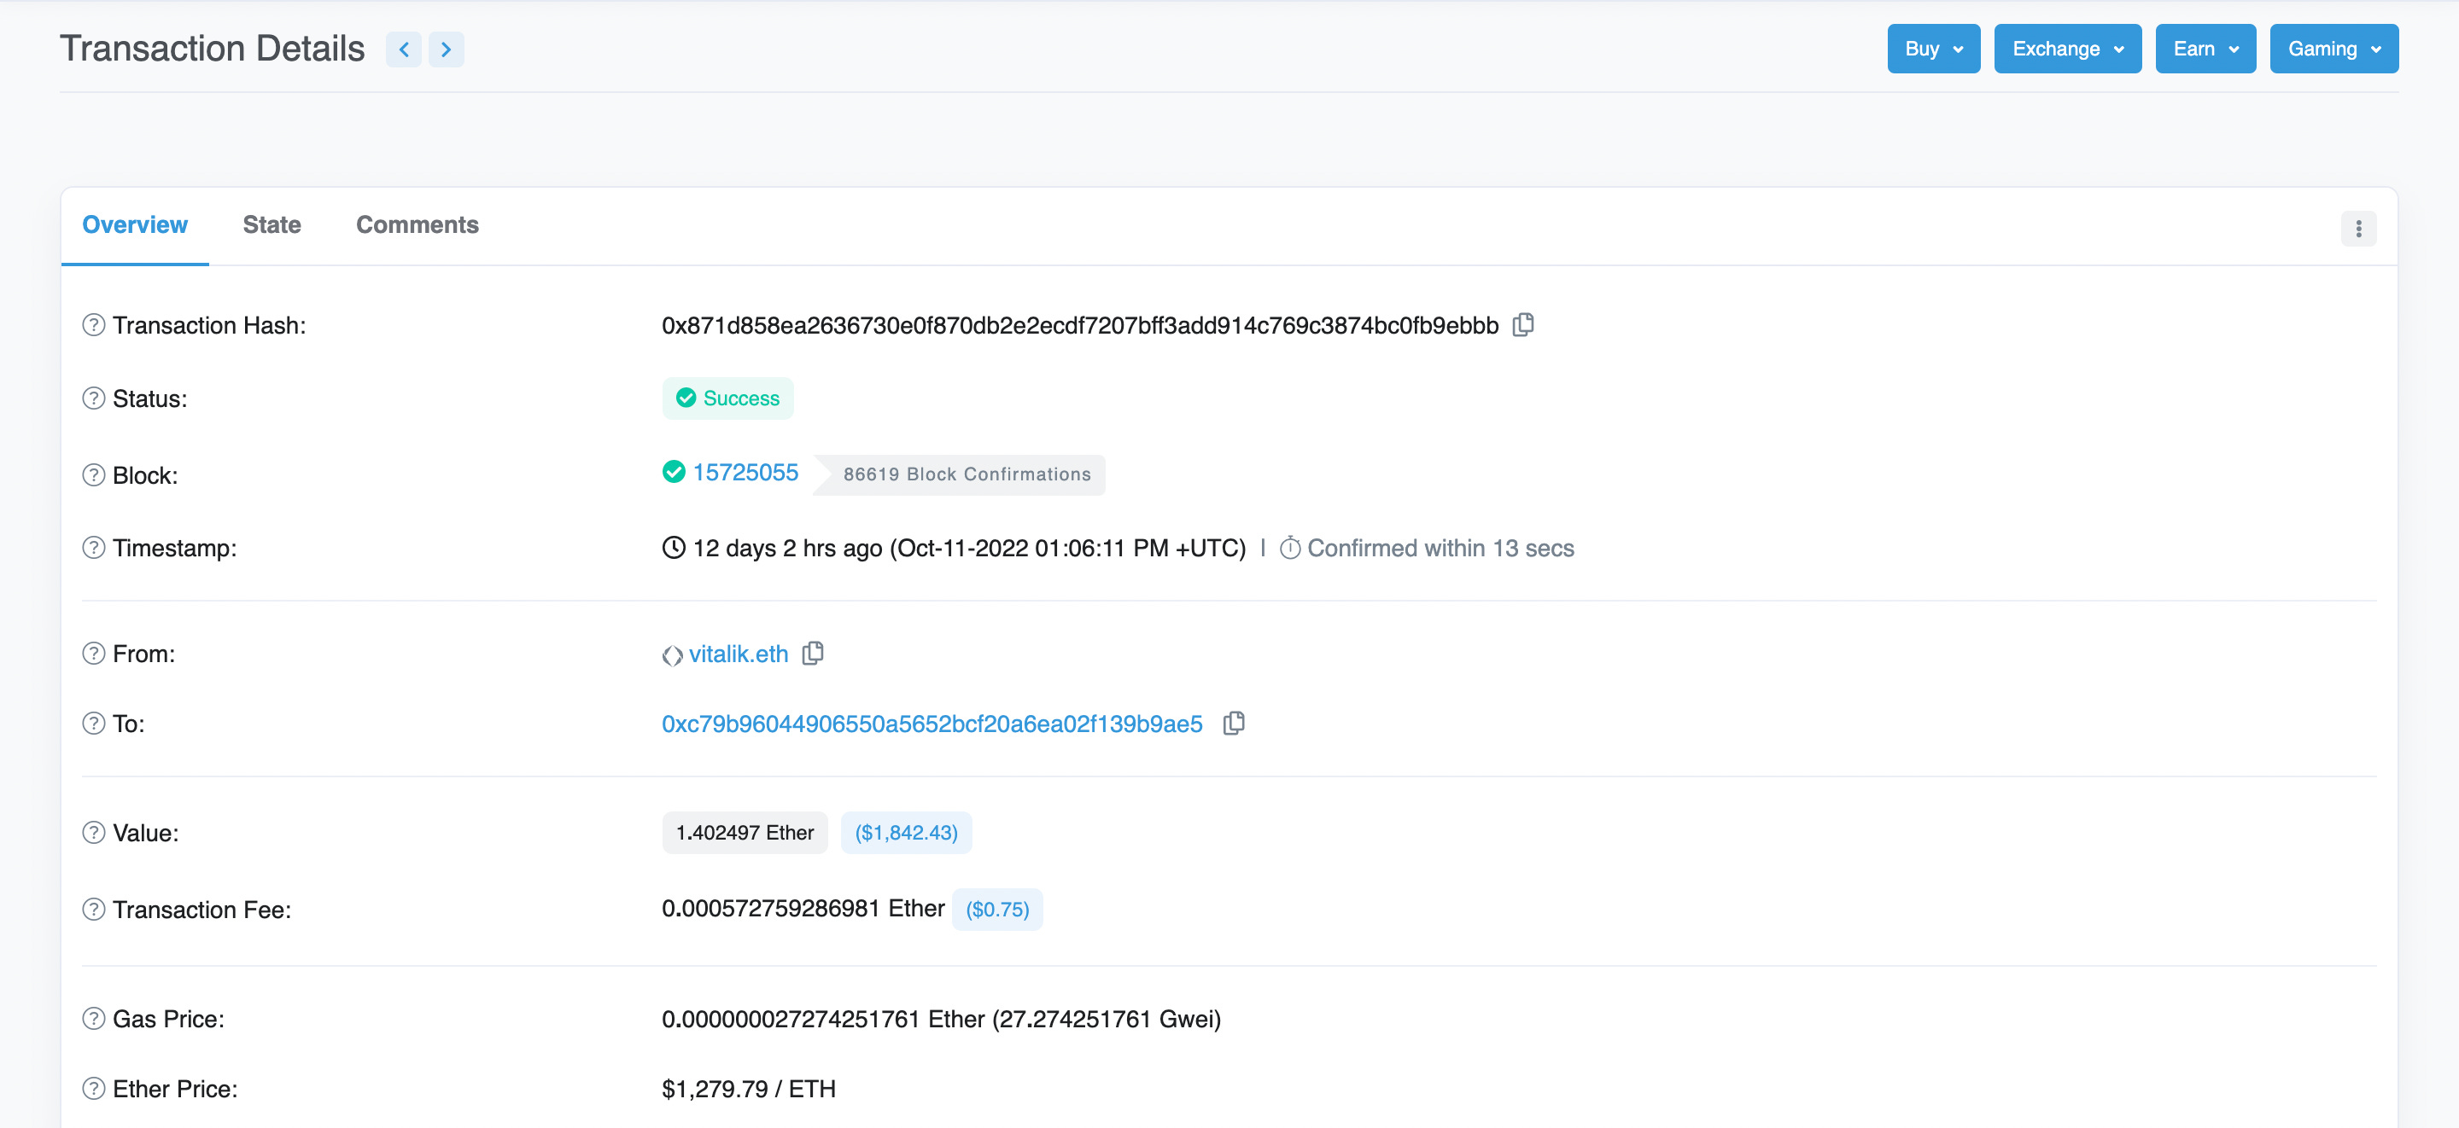
Task: Copy vitalik.eth From address
Action: (812, 653)
